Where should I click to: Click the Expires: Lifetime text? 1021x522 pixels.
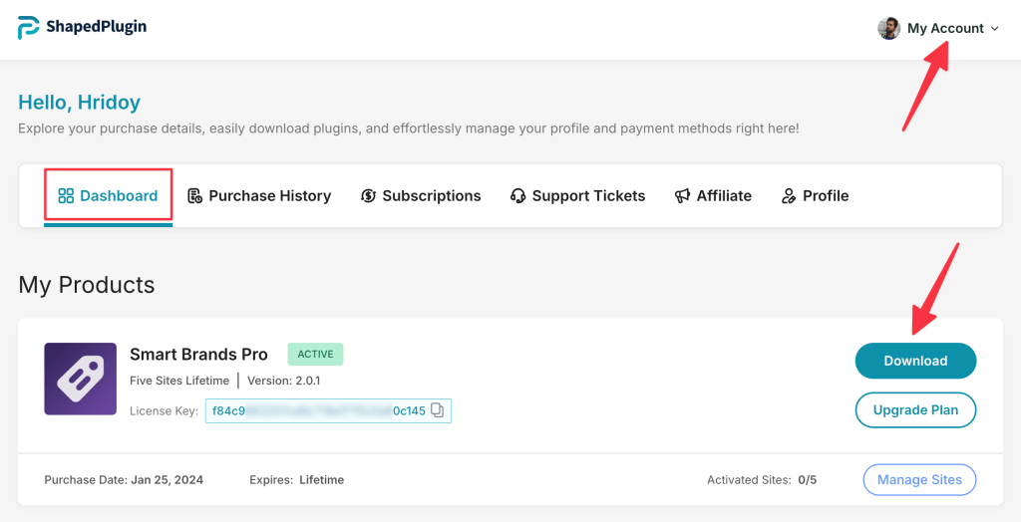(297, 480)
